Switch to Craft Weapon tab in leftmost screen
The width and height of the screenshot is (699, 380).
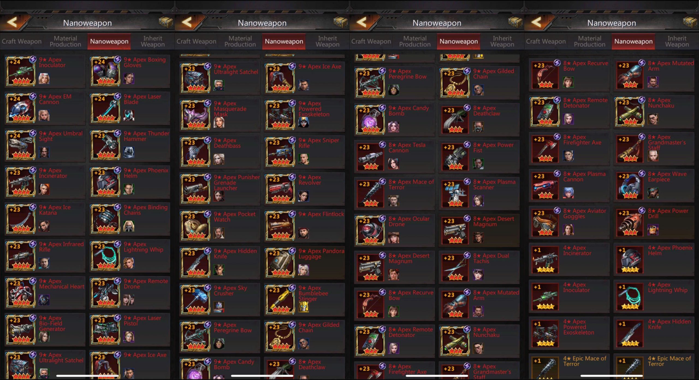pos(22,41)
